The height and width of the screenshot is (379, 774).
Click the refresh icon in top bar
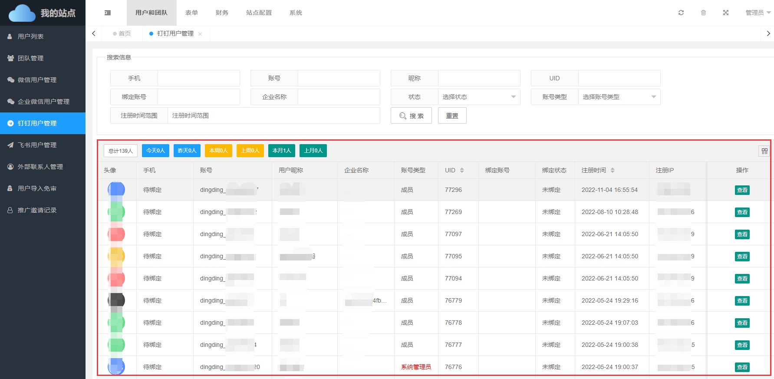point(681,13)
